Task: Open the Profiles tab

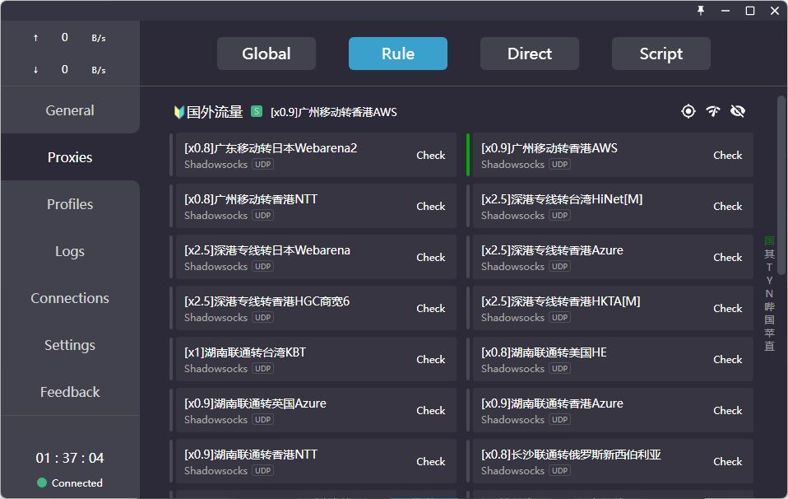Action: (70, 204)
